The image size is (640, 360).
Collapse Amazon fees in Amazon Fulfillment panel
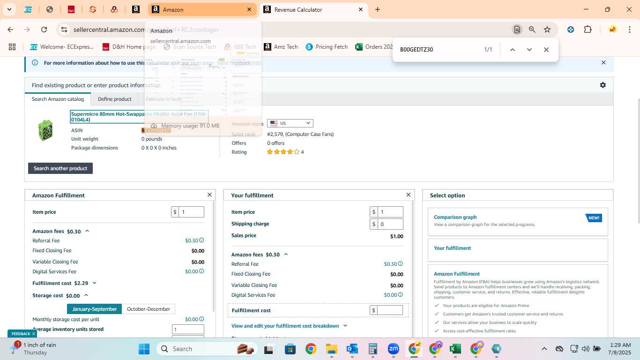[x=87, y=231]
